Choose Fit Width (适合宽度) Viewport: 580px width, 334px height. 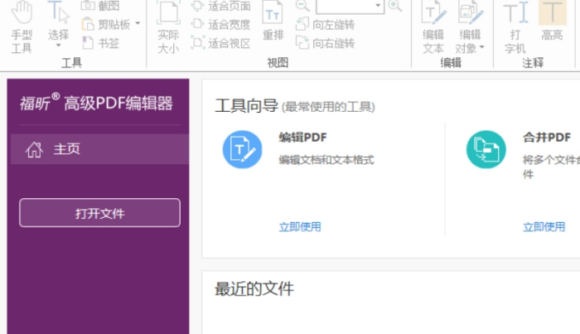[x=221, y=24]
